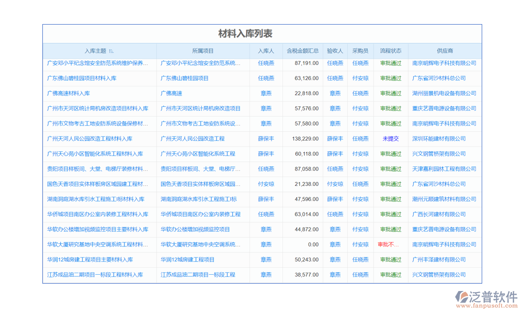Viewport: 523px width, 314px height.
Task: Select the 供应商 column header
Action: pyautogui.click(x=445, y=51)
